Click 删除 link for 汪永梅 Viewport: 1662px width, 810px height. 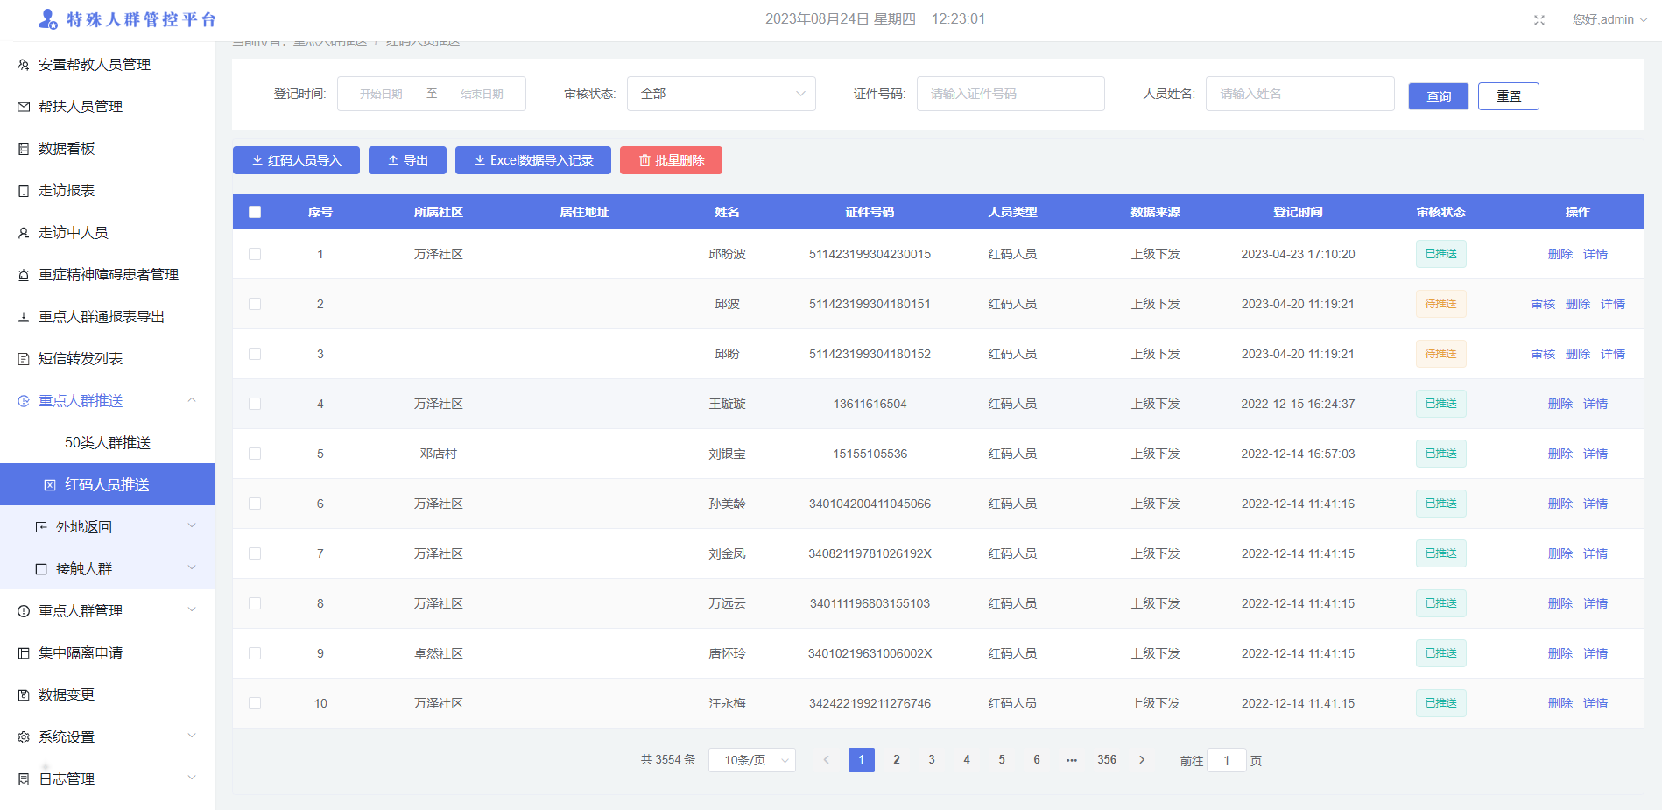[1560, 703]
